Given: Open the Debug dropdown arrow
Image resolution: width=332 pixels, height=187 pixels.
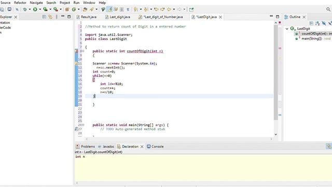Looking at the screenshot, I should coord(30,9).
